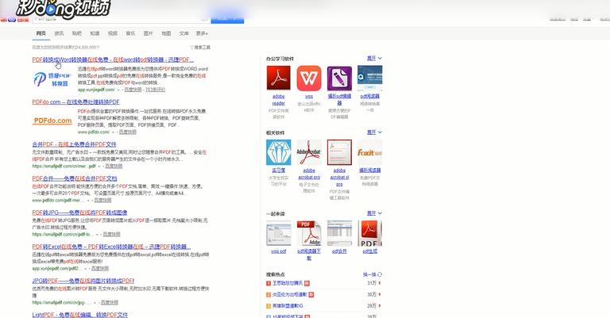
Task: Open PDF转Excel在线免费 result link
Action: pos(111,247)
